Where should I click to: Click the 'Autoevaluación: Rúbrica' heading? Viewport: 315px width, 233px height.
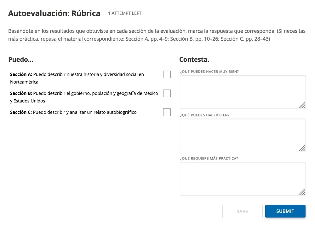tap(54, 14)
